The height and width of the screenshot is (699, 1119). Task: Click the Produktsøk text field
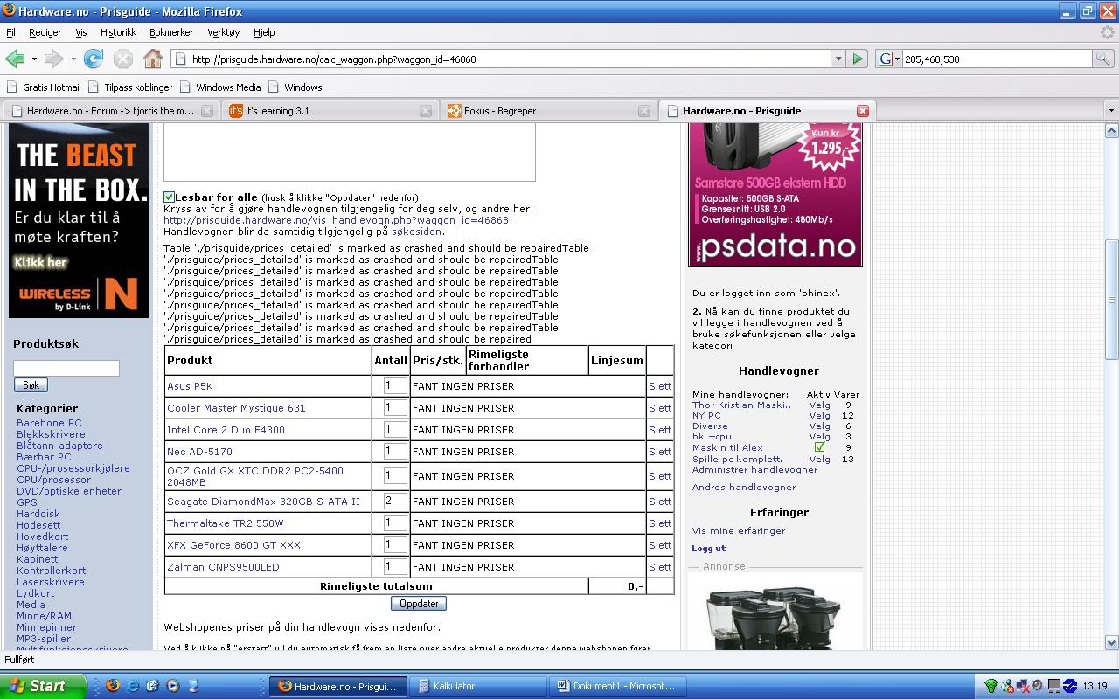click(66, 368)
